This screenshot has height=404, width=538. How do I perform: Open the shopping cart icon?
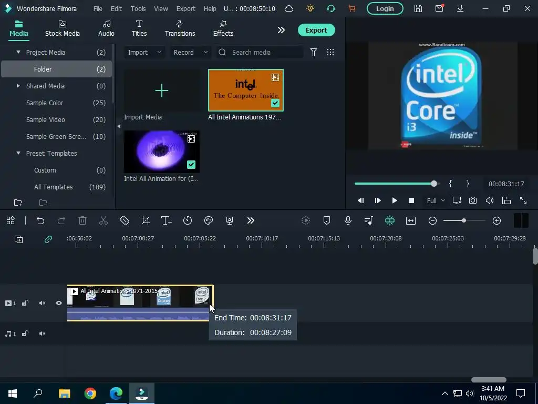click(x=351, y=8)
